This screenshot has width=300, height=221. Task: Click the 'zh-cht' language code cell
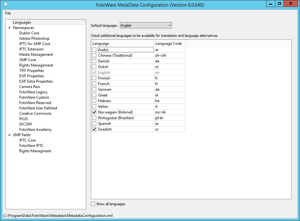click(170, 55)
